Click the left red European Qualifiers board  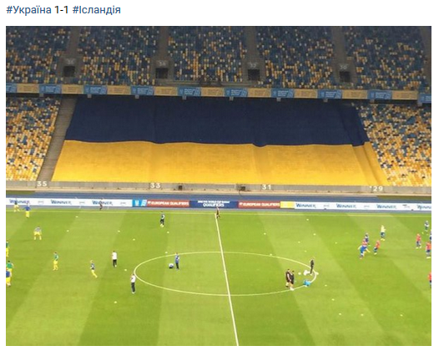(168, 204)
